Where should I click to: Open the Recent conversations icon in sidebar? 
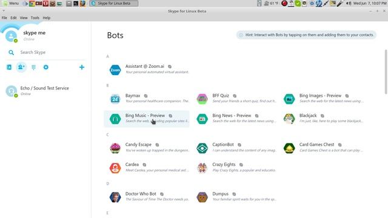[x=9, y=67]
